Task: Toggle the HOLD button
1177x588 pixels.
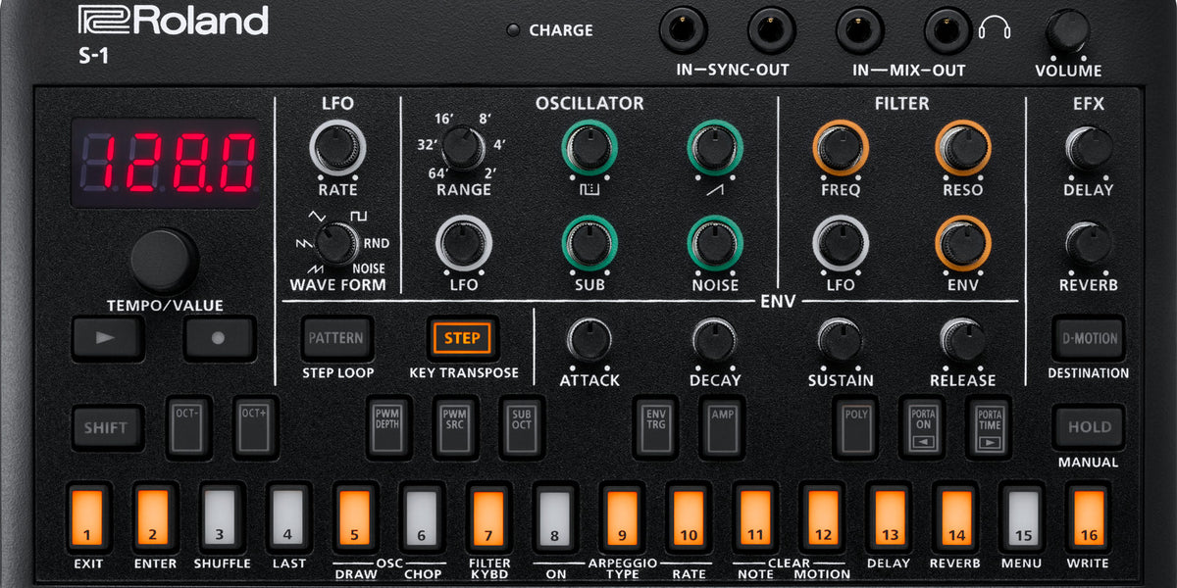Action: pyautogui.click(x=1089, y=427)
